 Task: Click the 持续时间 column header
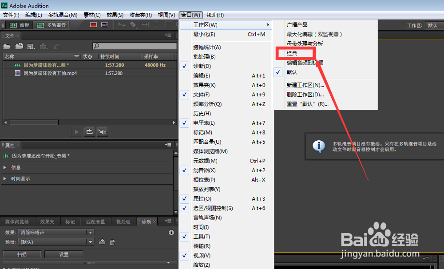[119, 56]
